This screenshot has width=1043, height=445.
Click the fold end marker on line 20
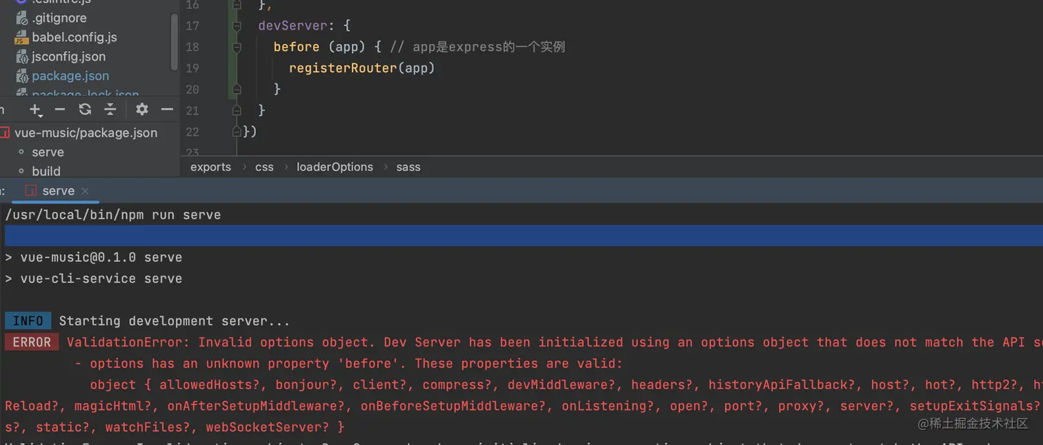pyautogui.click(x=237, y=90)
